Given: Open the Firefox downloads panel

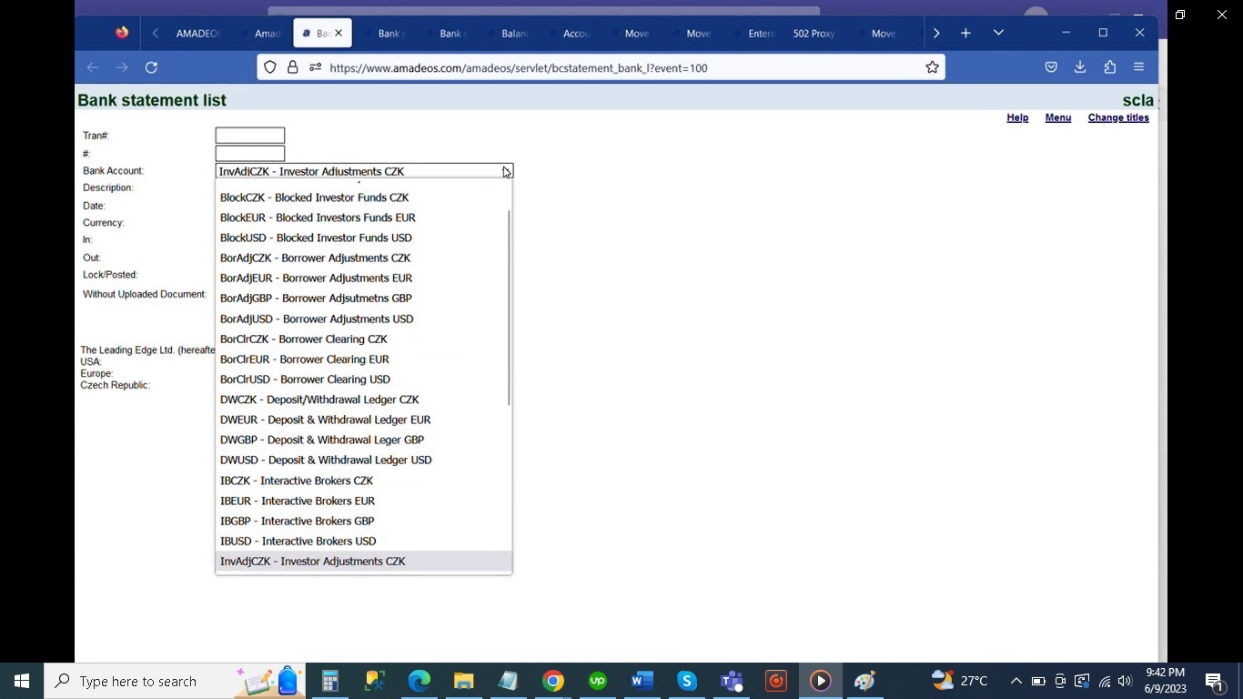Looking at the screenshot, I should 1080,67.
